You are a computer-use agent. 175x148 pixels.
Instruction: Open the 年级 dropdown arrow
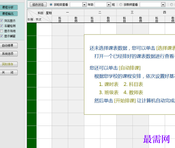click(84, 5)
